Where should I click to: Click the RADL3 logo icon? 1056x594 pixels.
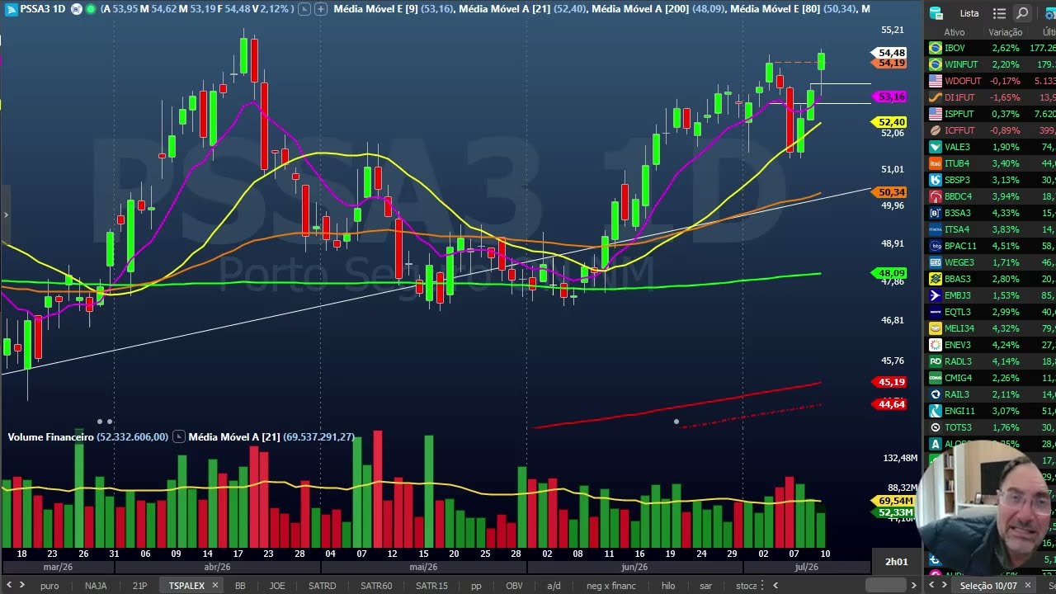click(x=935, y=361)
